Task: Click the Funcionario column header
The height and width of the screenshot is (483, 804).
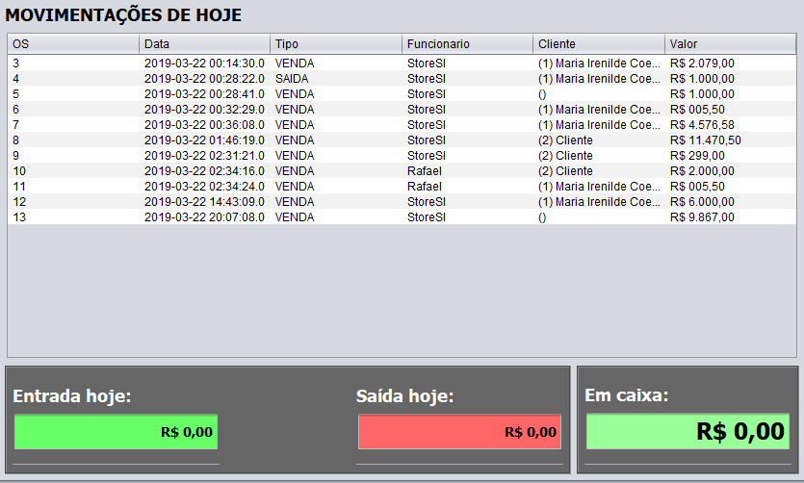Action: pyautogui.click(x=467, y=44)
